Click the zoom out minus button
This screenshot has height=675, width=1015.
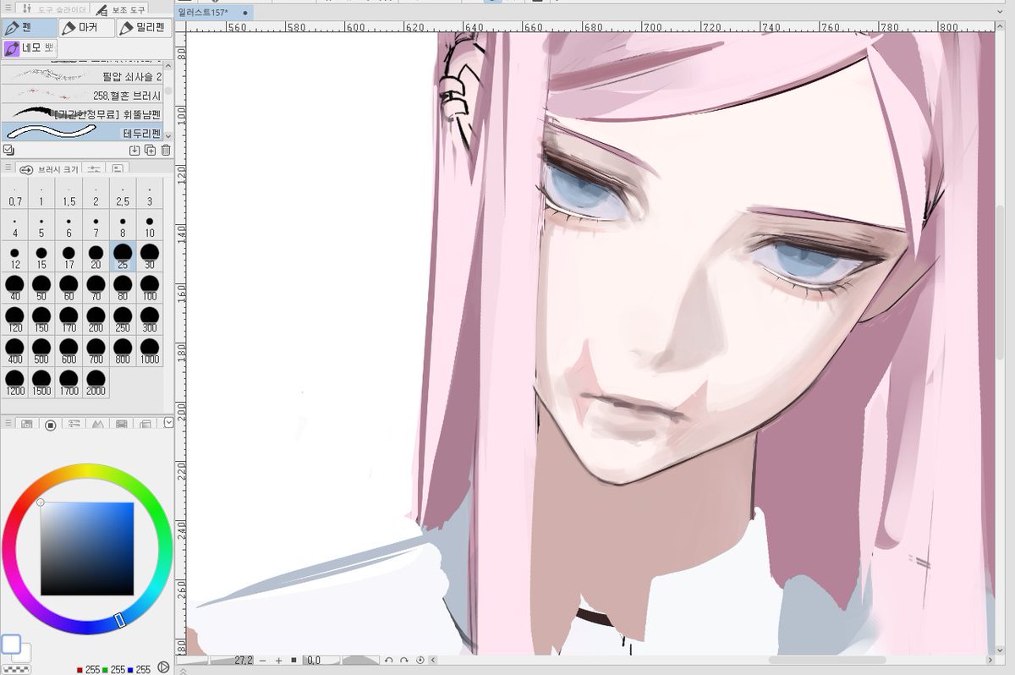[x=263, y=661]
